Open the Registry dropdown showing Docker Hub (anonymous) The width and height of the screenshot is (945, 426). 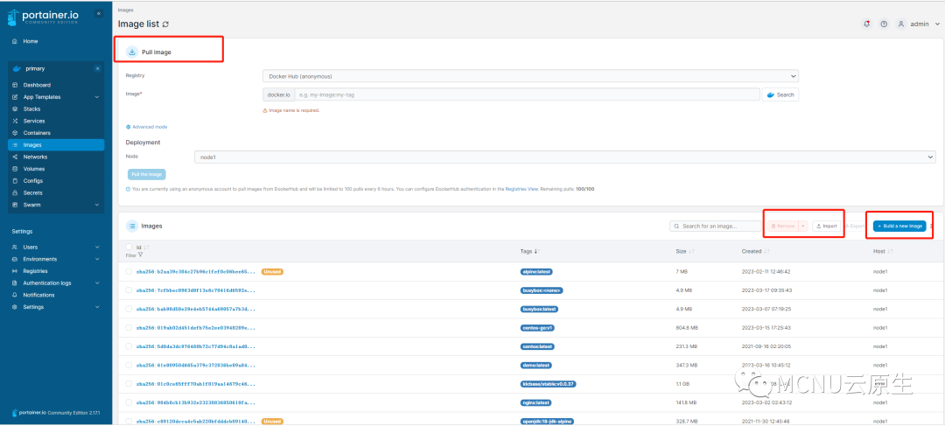[x=530, y=76]
